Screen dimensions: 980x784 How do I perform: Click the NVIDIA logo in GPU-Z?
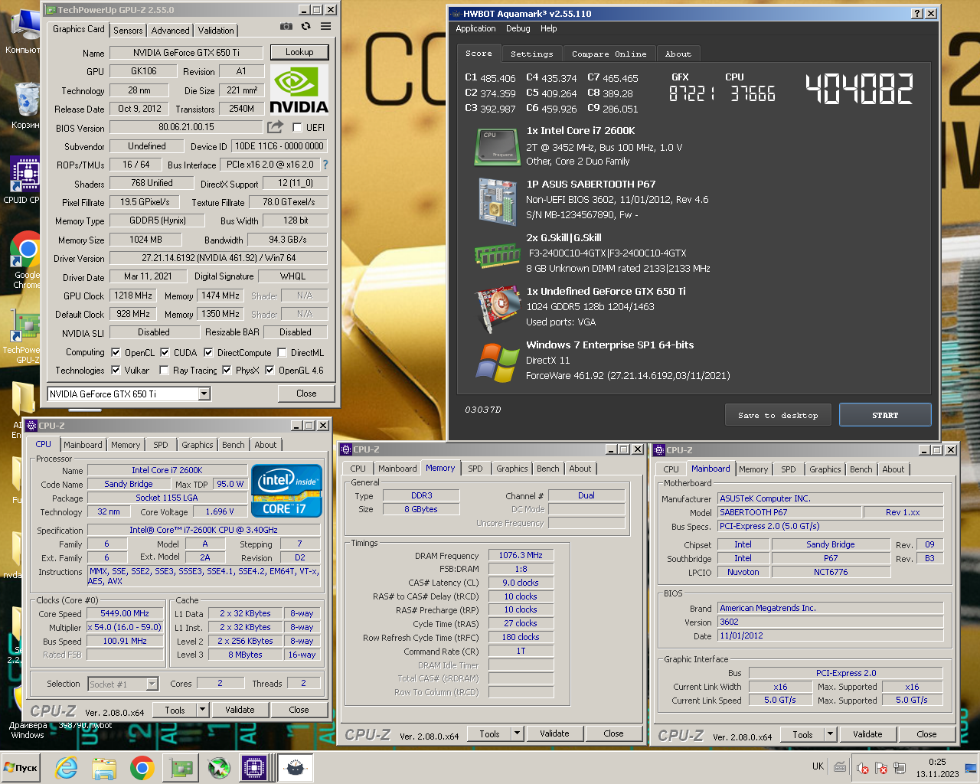(299, 90)
